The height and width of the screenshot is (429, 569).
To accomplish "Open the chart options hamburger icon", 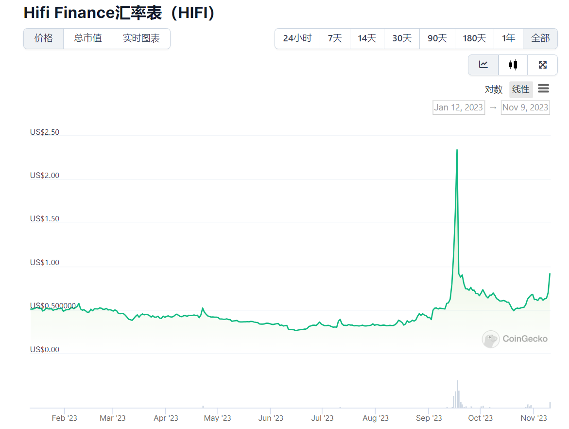I will coord(543,89).
